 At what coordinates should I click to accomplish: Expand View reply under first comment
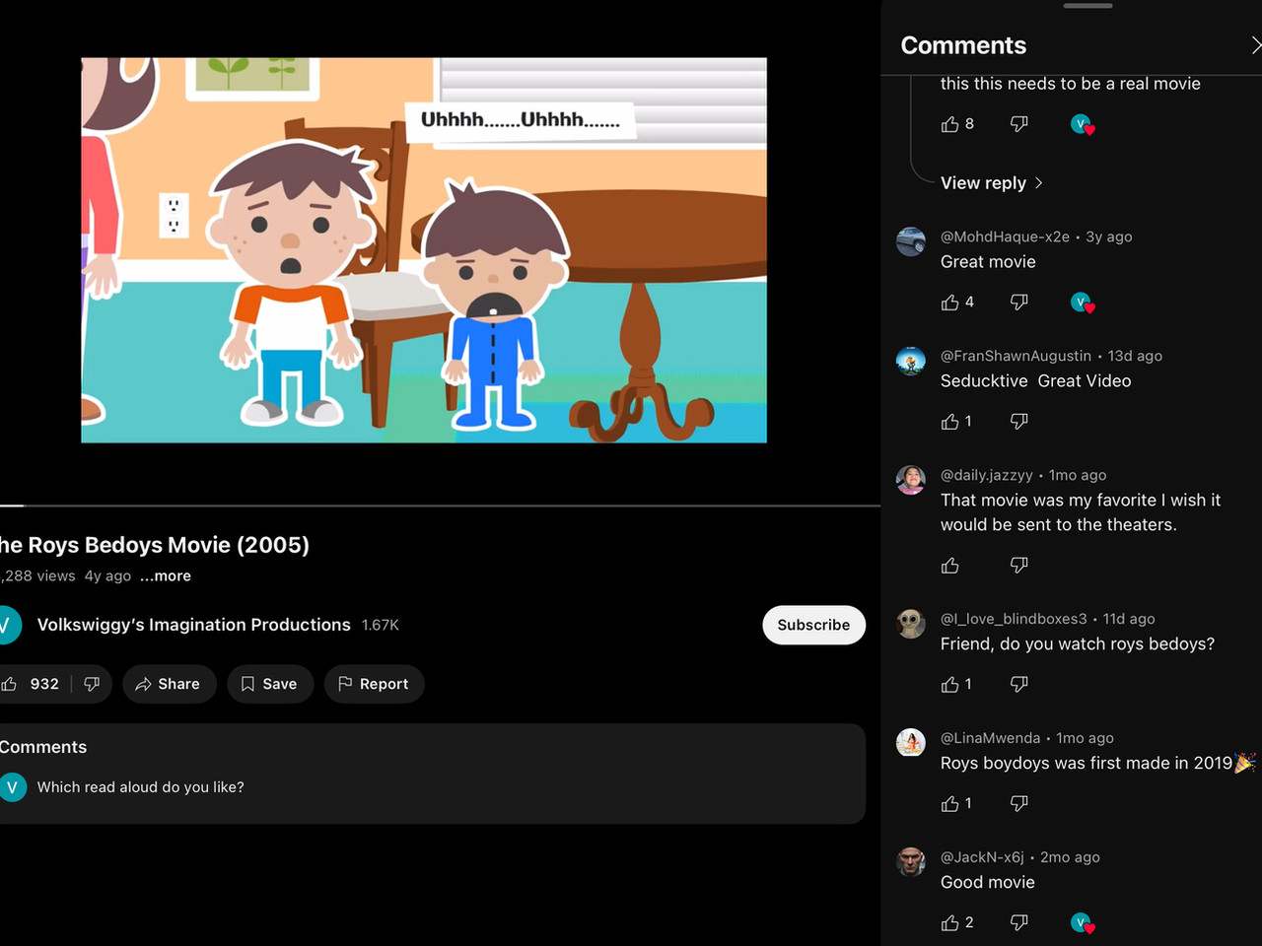(x=992, y=183)
